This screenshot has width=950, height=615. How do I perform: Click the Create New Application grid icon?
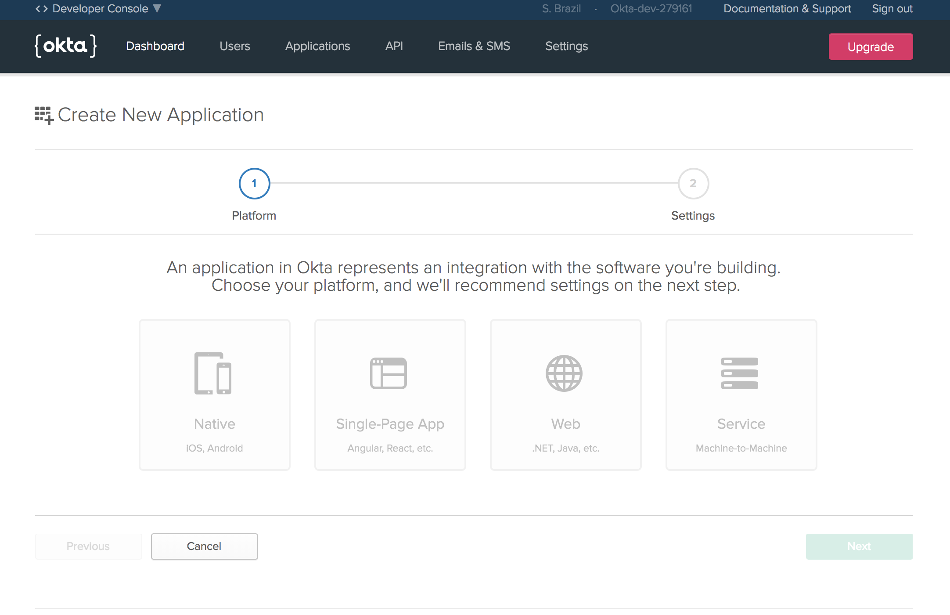[x=44, y=115]
